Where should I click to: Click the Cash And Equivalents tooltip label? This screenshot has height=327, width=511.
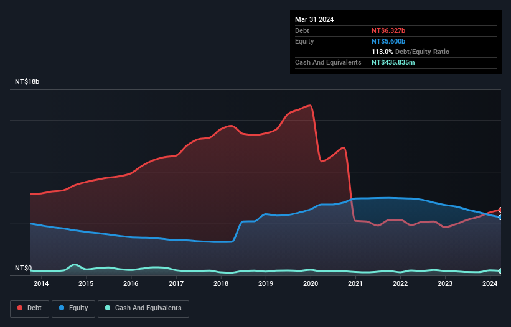(328, 62)
